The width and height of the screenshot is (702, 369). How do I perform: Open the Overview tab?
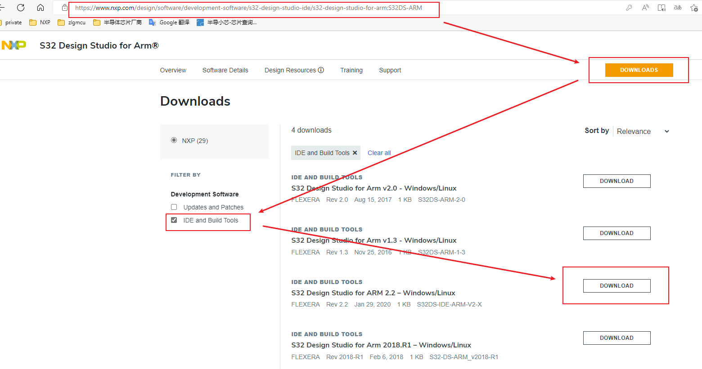[x=173, y=70]
